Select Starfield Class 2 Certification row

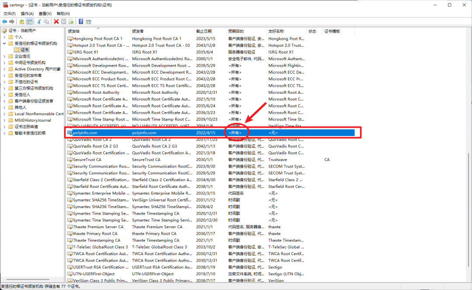[x=210, y=180]
